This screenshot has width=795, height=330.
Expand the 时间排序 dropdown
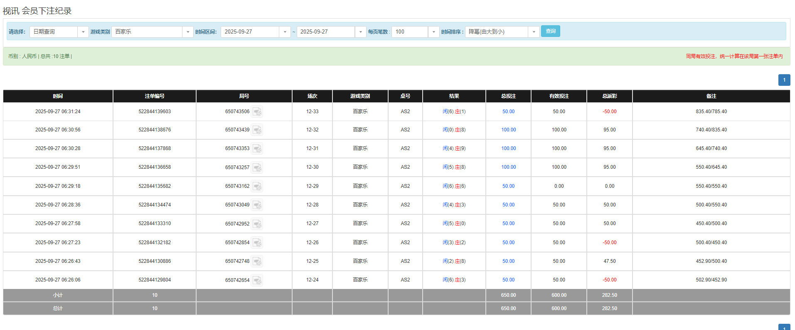[502, 32]
